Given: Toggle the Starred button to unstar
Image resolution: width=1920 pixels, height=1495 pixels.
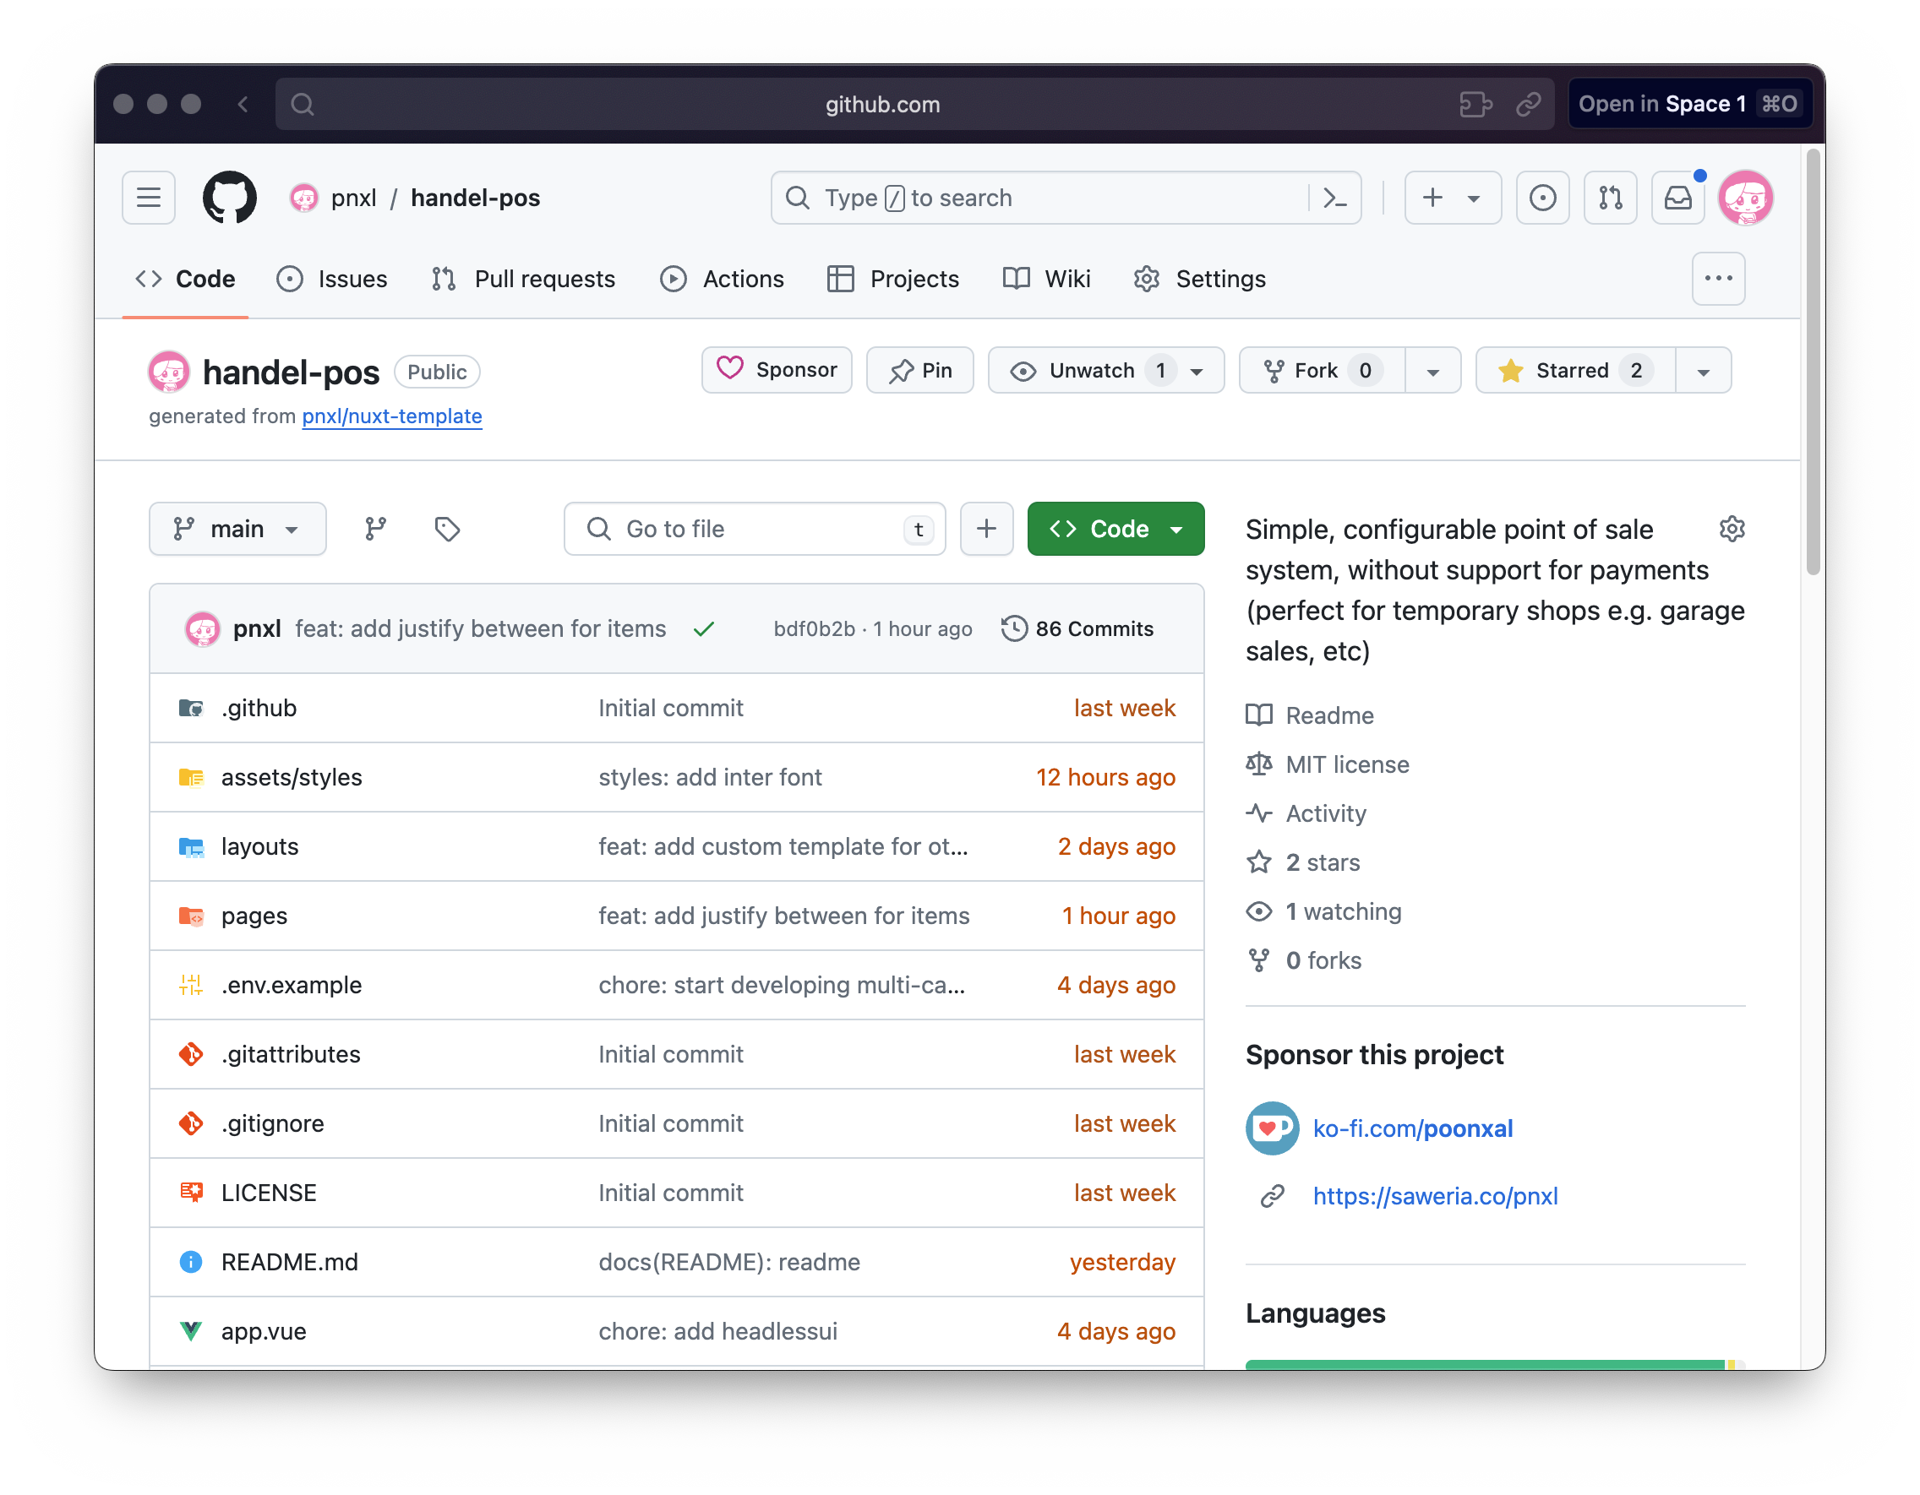Looking at the screenshot, I should (1574, 370).
